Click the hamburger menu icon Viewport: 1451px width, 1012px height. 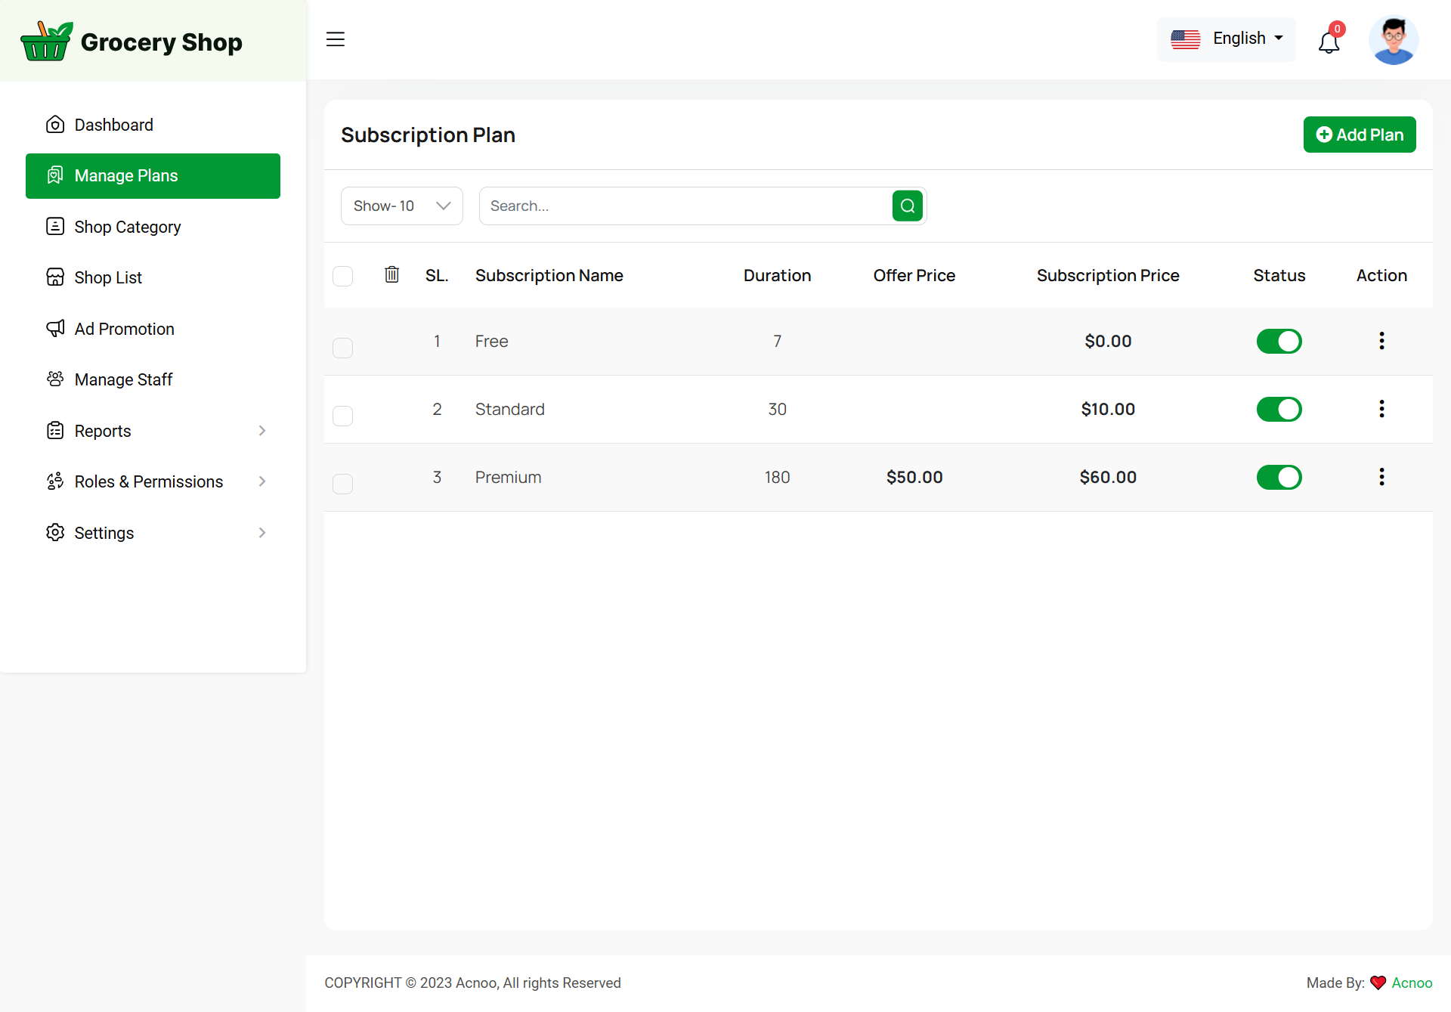[x=335, y=39]
